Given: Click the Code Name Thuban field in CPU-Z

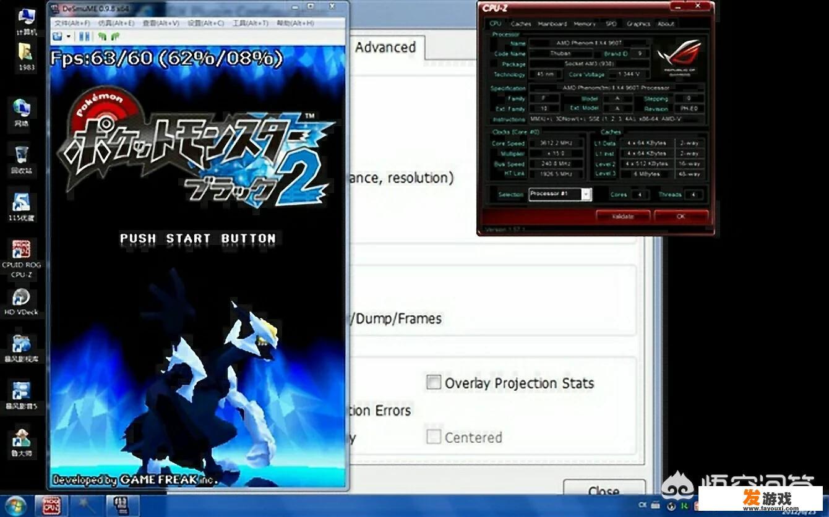Looking at the screenshot, I should (x=560, y=54).
